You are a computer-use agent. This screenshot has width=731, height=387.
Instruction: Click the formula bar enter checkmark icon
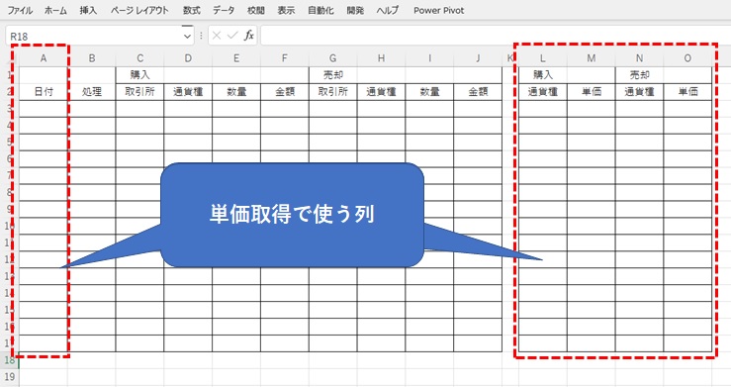point(232,36)
